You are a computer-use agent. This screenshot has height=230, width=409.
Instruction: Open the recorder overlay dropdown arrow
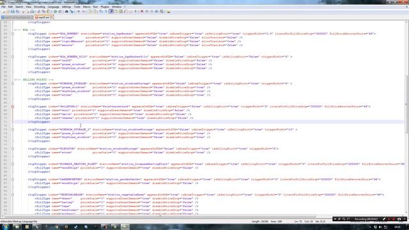pyautogui.click(x=335, y=219)
